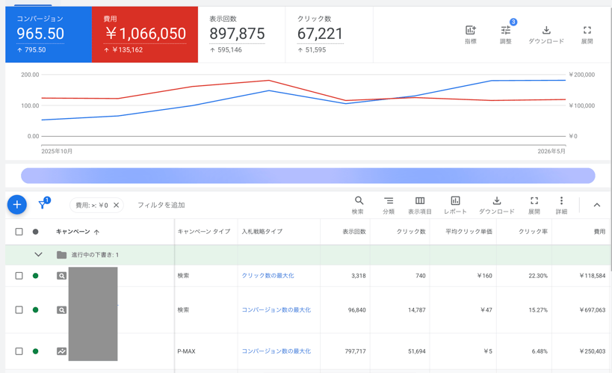Collapse the chart with the up chevron

click(x=597, y=205)
